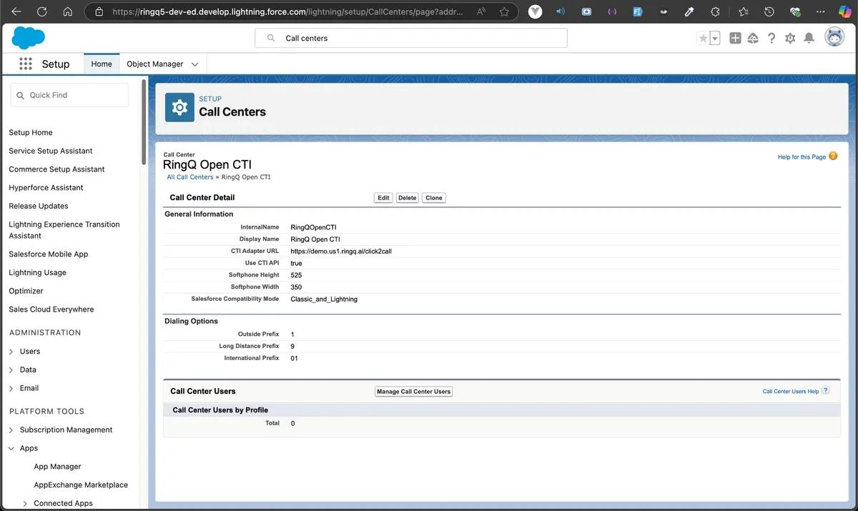The height and width of the screenshot is (511, 858).
Task: Open Service Setup Assistant
Action: point(51,151)
